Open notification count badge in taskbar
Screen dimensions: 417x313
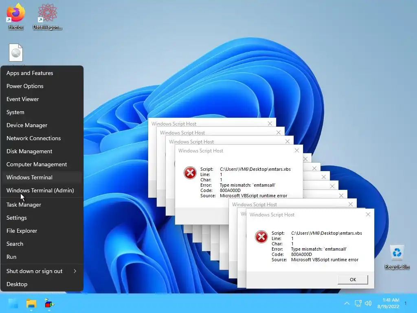(406, 303)
